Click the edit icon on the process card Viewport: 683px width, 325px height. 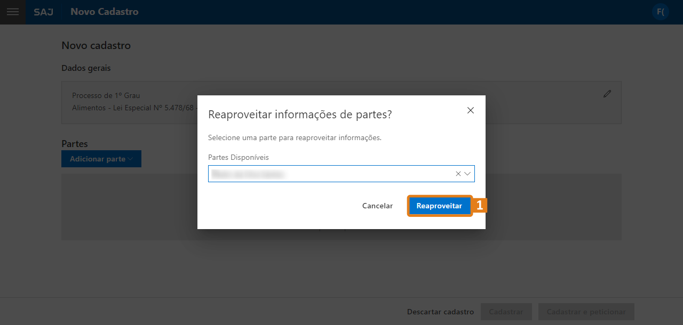607,93
